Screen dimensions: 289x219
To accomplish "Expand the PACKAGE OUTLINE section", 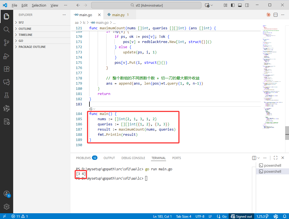I will click(x=42, y=47).
